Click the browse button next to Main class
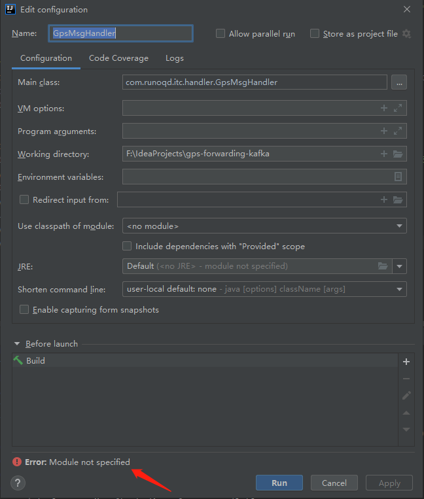 click(x=398, y=82)
